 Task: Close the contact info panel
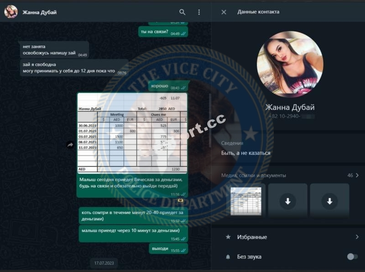[224, 12]
